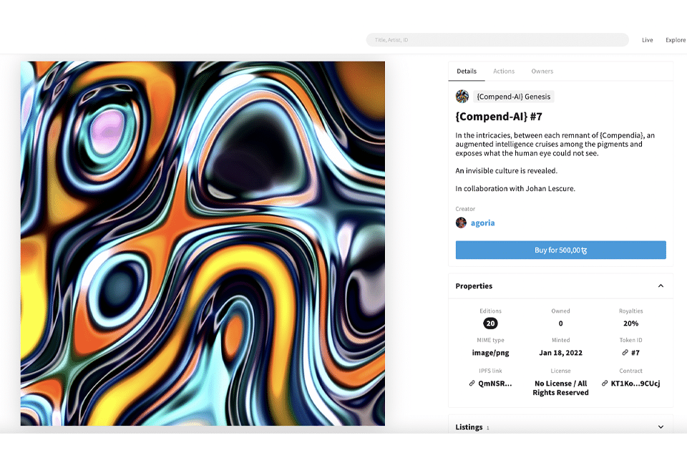Collapse the Properties section
The image size is (687, 458).
661,286
